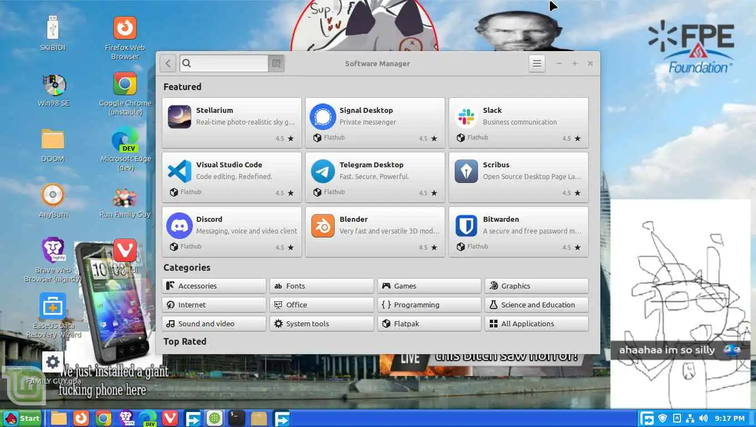The height and width of the screenshot is (427, 756).
Task: Browse the Sound and video category
Action: (x=214, y=324)
